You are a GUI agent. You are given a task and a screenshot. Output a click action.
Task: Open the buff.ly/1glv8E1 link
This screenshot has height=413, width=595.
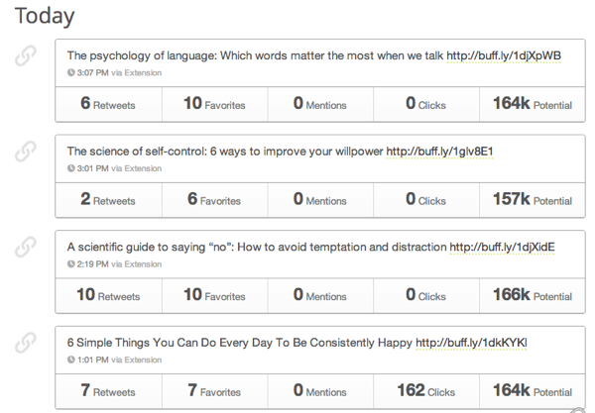pos(439,152)
